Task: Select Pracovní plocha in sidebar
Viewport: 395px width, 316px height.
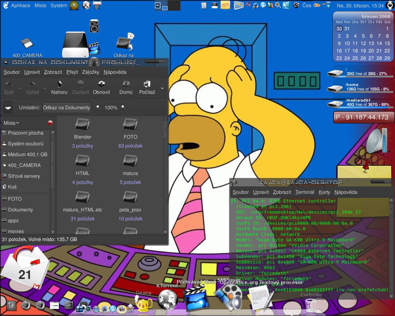Action: pyautogui.click(x=25, y=133)
